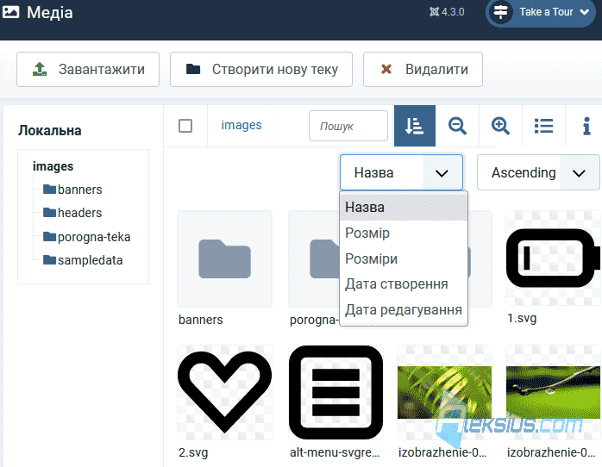Choose Розмір option in sort list
The height and width of the screenshot is (467, 602).
tap(404, 233)
